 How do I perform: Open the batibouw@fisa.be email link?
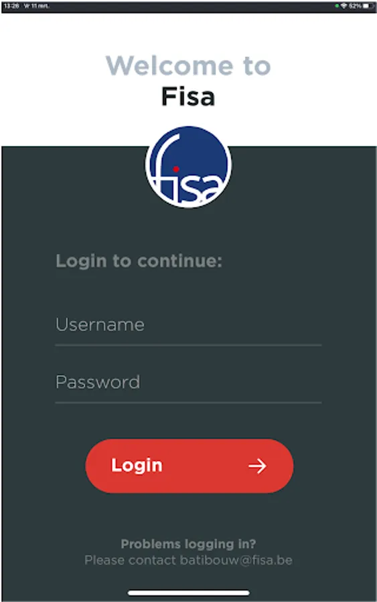coord(236,560)
